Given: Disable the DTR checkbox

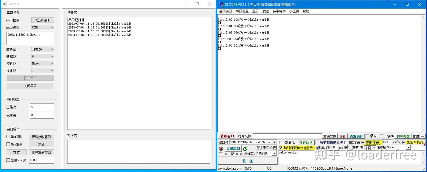Looking at the screenshot, I should 233,154.
